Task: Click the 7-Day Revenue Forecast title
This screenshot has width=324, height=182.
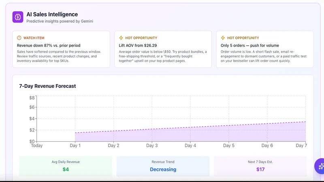Action: click(x=47, y=86)
